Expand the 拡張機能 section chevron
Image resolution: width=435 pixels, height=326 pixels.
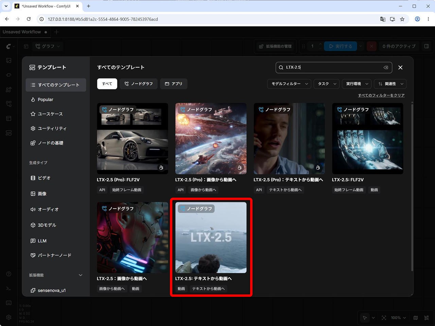[81, 275]
